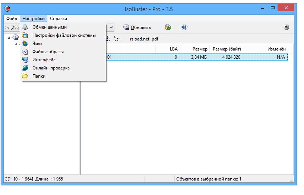Click the Интерфейс monitor icon
The image size is (304, 195).
pyautogui.click(x=25, y=60)
